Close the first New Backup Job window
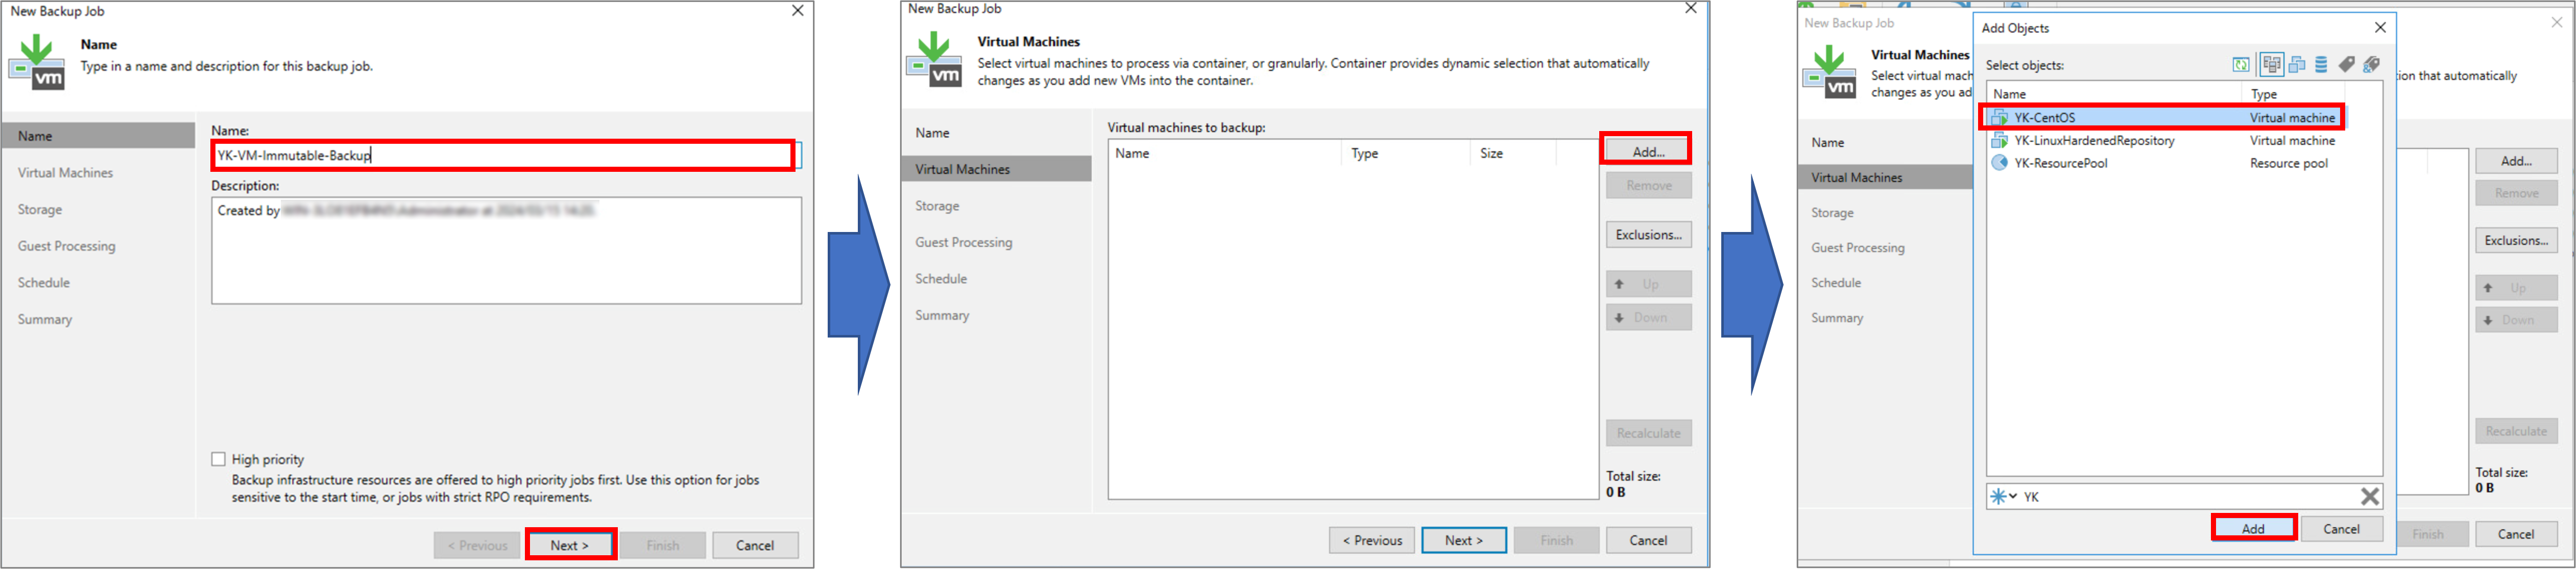Screen dimensions: 2576x569 797,11
